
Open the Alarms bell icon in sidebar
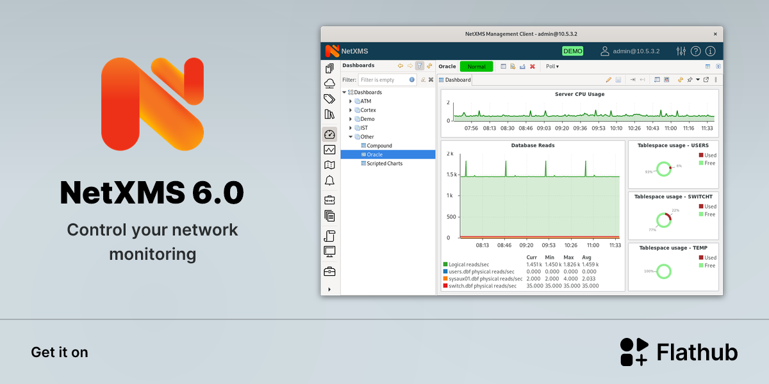330,180
